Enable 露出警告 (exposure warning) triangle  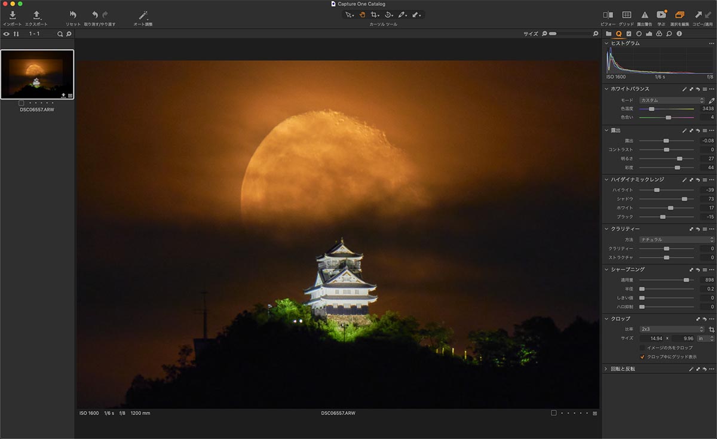(645, 15)
